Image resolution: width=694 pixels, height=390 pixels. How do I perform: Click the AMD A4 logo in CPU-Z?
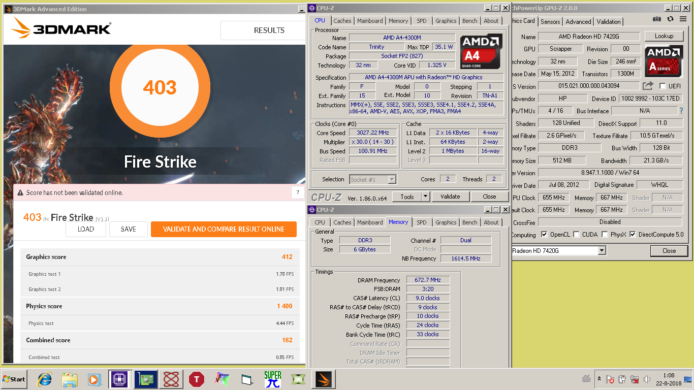481,51
